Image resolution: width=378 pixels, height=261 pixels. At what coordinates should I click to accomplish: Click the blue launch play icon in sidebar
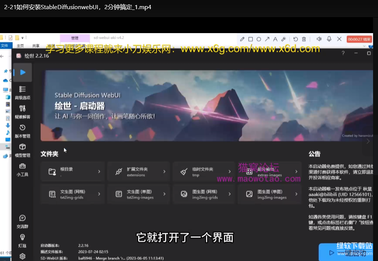pos(23,72)
